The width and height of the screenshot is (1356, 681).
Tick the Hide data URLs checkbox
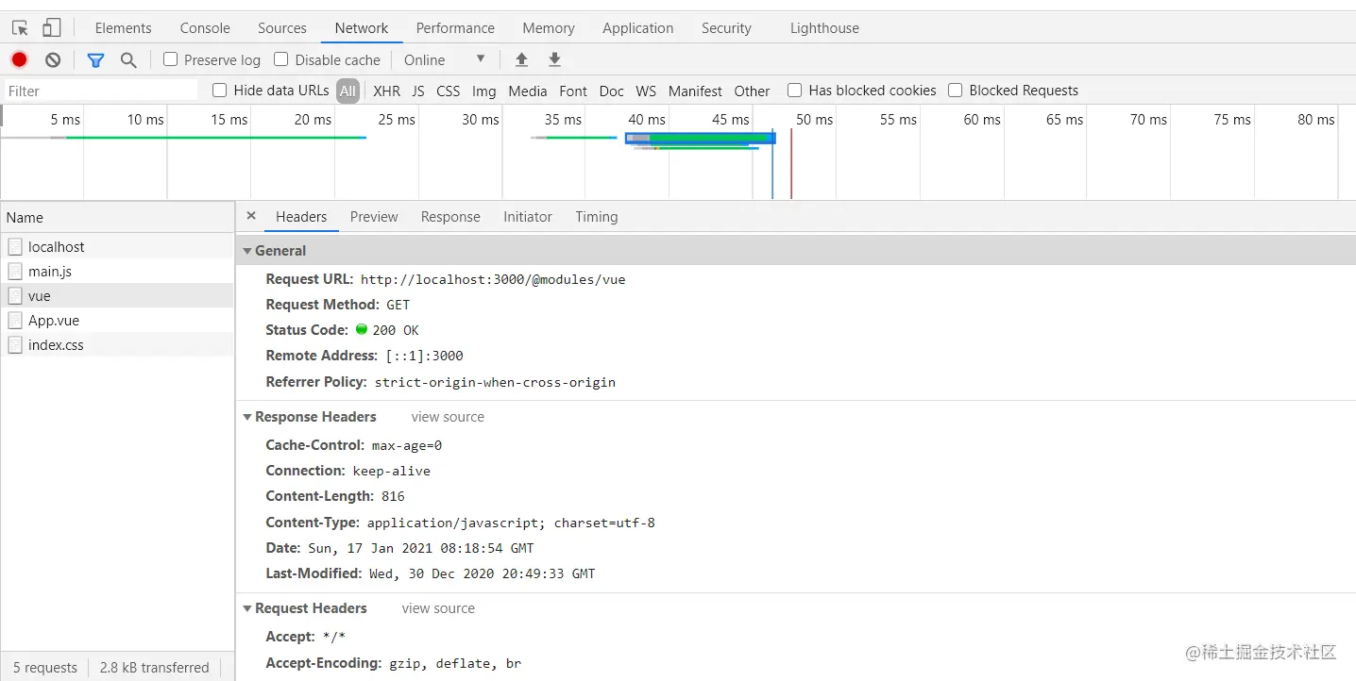pos(220,91)
